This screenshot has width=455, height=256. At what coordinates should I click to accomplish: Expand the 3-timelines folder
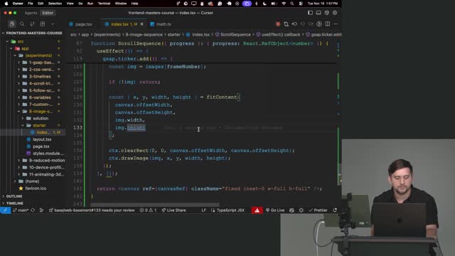(40, 76)
